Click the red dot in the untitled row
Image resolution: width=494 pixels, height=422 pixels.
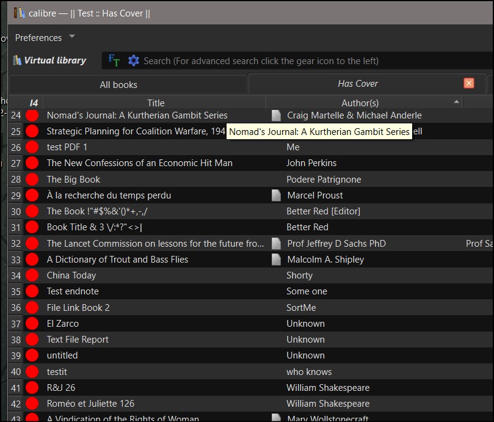tap(32, 355)
